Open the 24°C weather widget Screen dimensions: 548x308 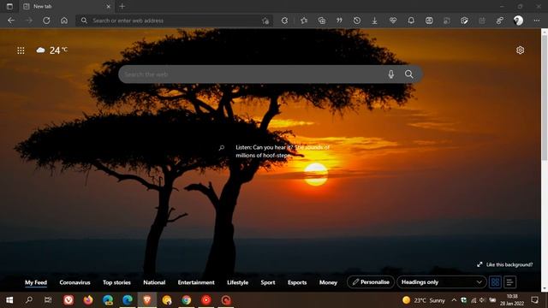[x=52, y=50]
